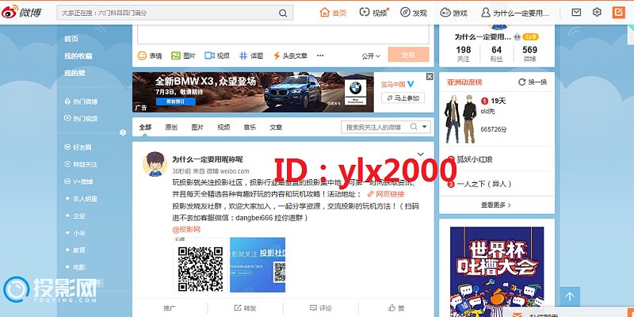This screenshot has height=317, width=634.
Task: Select the 全部 feed tab
Action: tap(145, 127)
